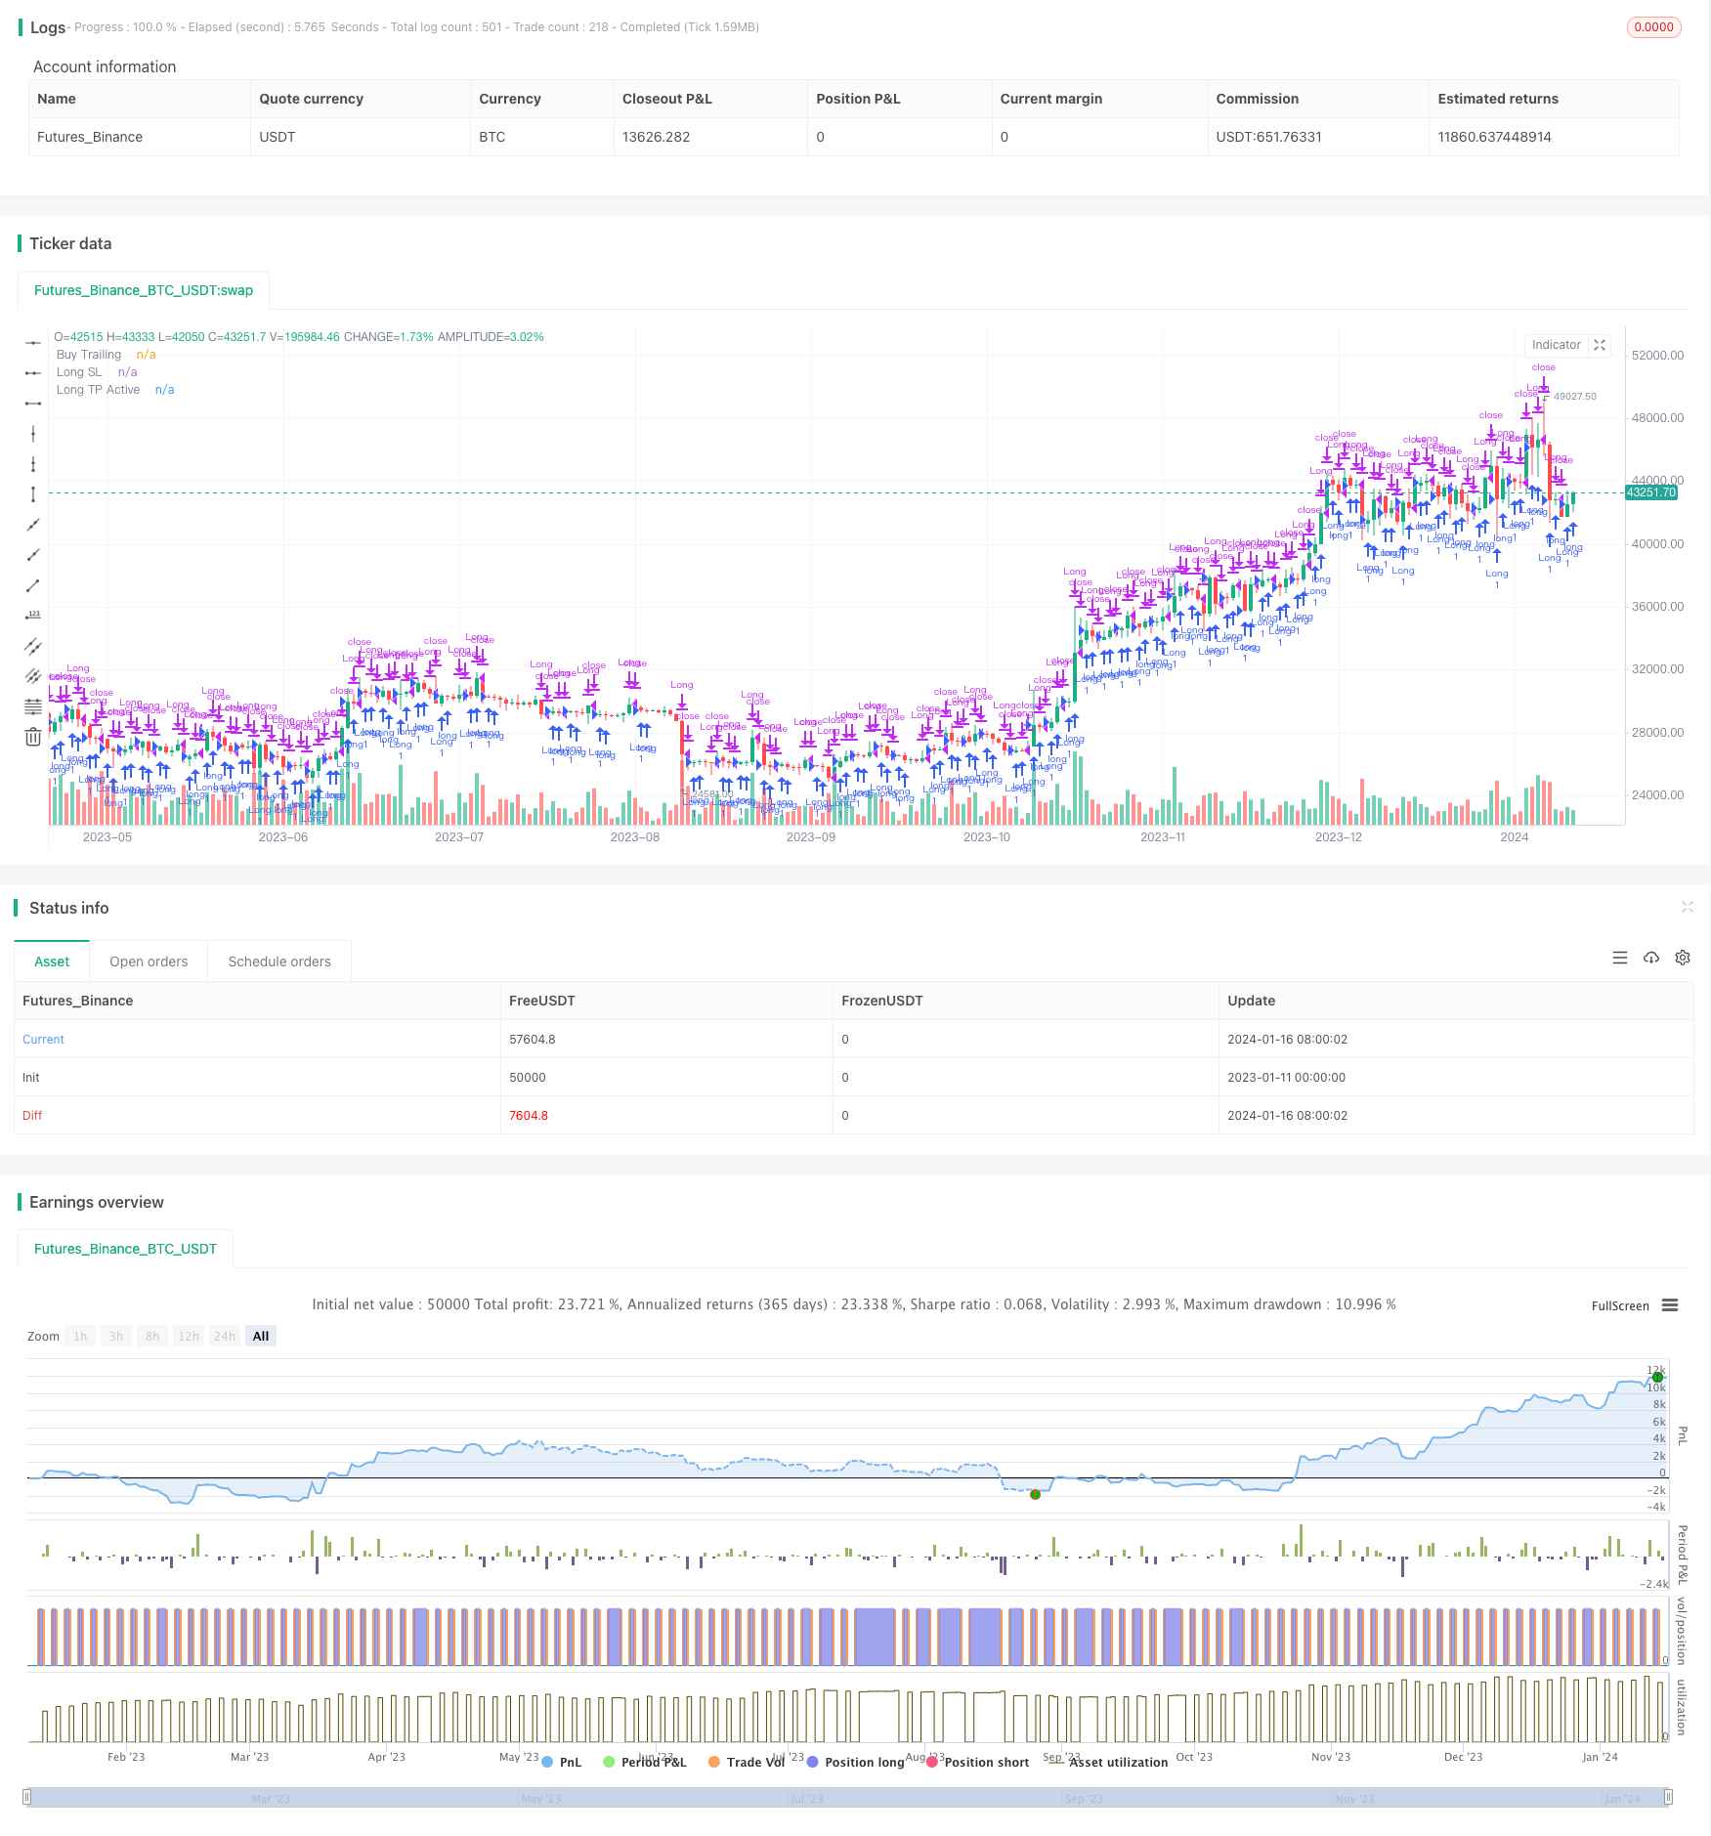This screenshot has width=1711, height=1836.
Task: Choose the Fibonacci horizontal lines tool
Action: tap(33, 706)
